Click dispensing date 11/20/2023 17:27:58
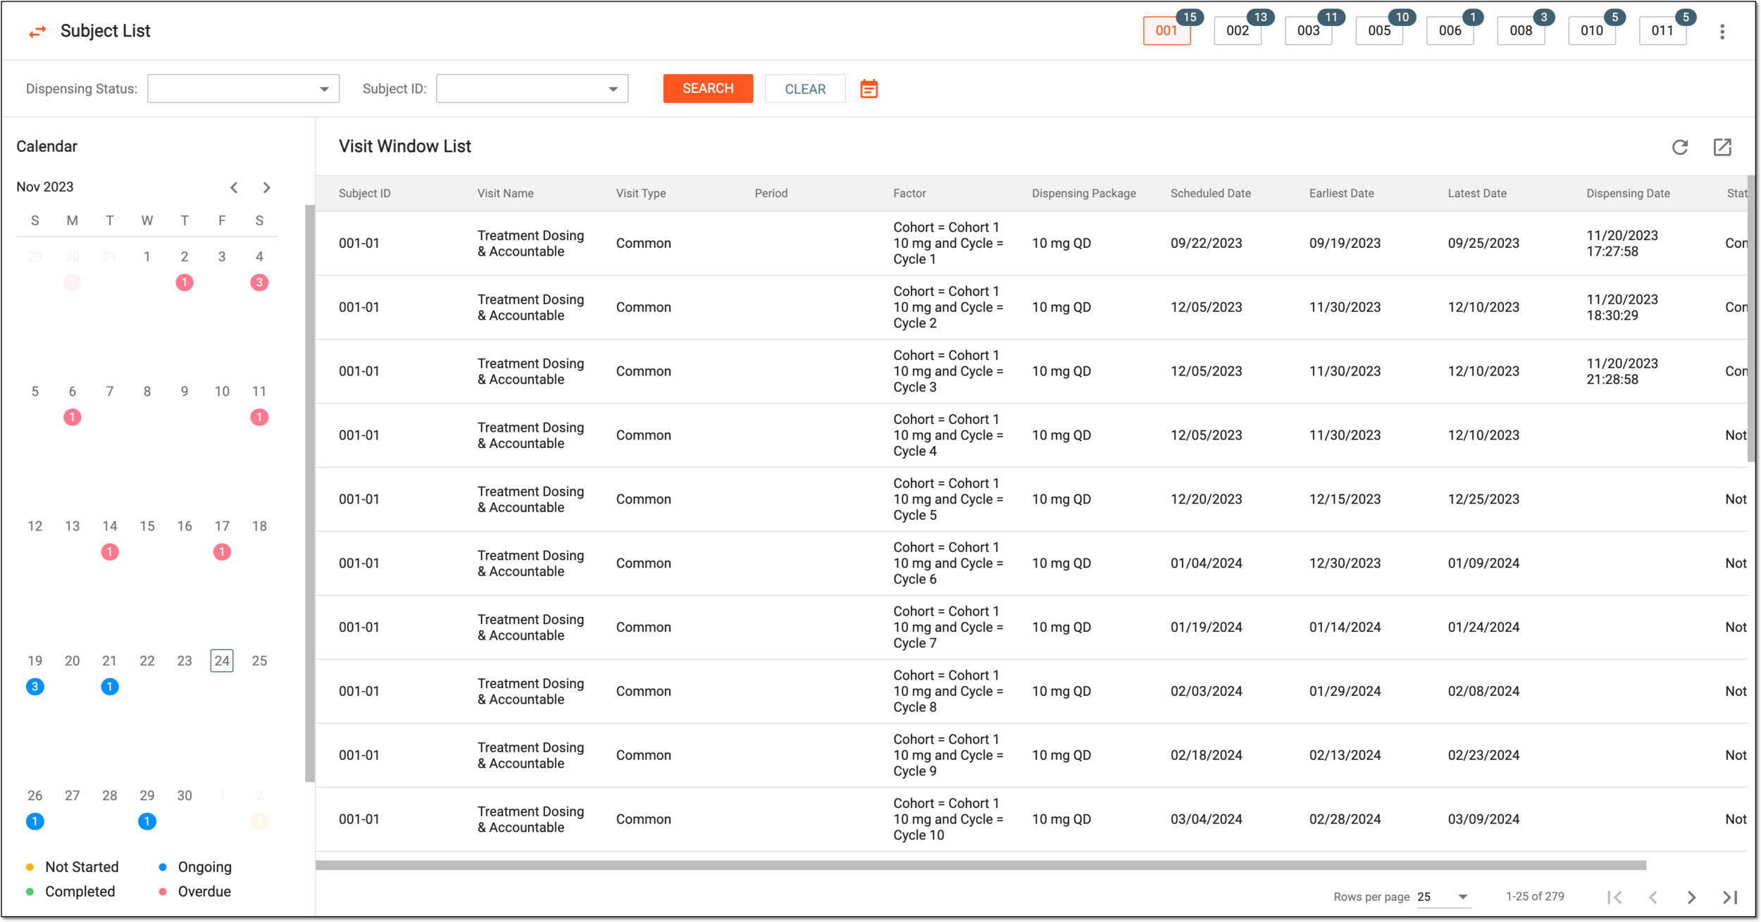 tap(1622, 243)
